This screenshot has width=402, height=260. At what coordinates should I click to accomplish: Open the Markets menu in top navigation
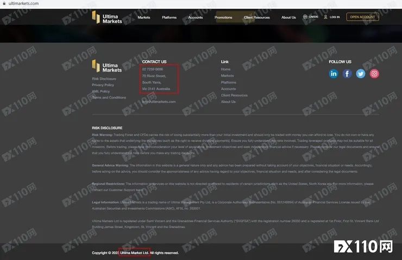144,17
